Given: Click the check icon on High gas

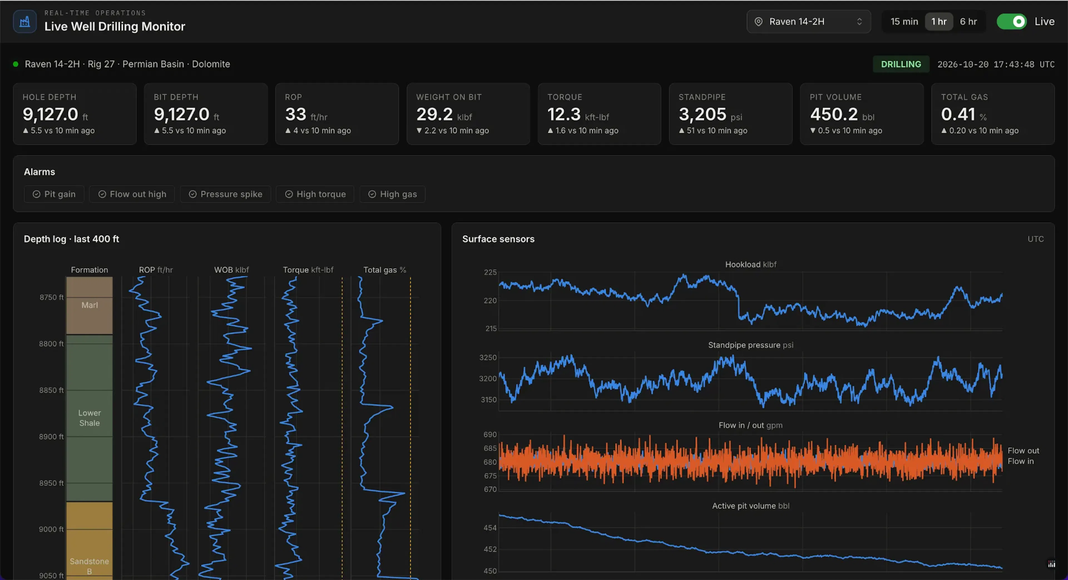Looking at the screenshot, I should click(372, 194).
